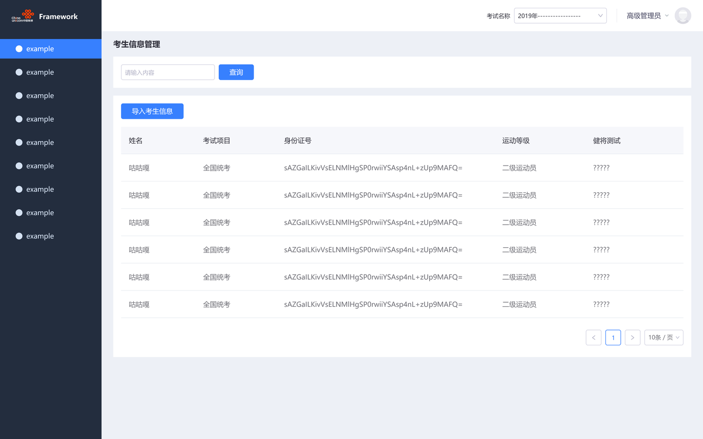Click the 姓名 column header
The image size is (703, 439).
click(136, 141)
